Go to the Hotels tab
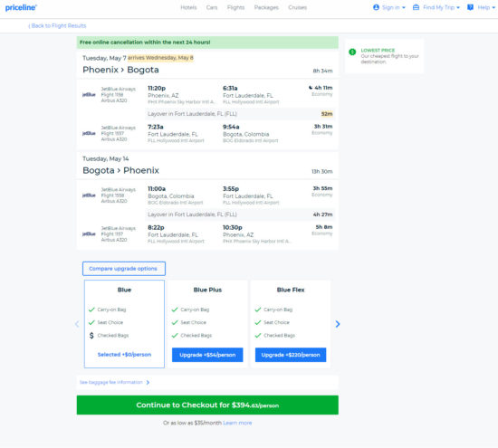498x448 pixels. pos(188,7)
